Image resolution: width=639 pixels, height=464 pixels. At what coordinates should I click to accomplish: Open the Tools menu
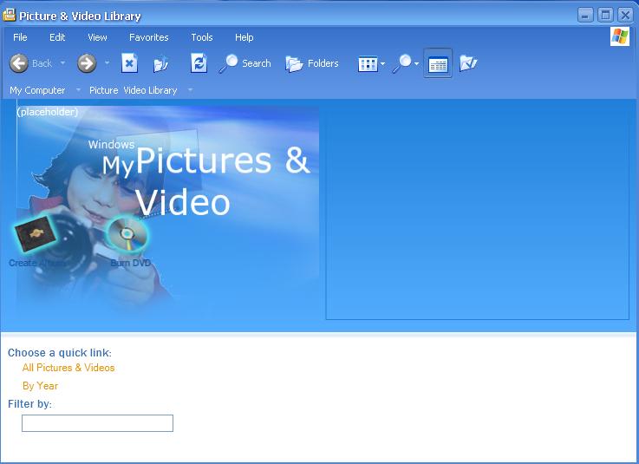tap(202, 37)
